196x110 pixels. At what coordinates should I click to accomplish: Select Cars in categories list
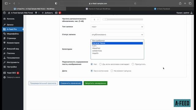click(x=117, y=46)
